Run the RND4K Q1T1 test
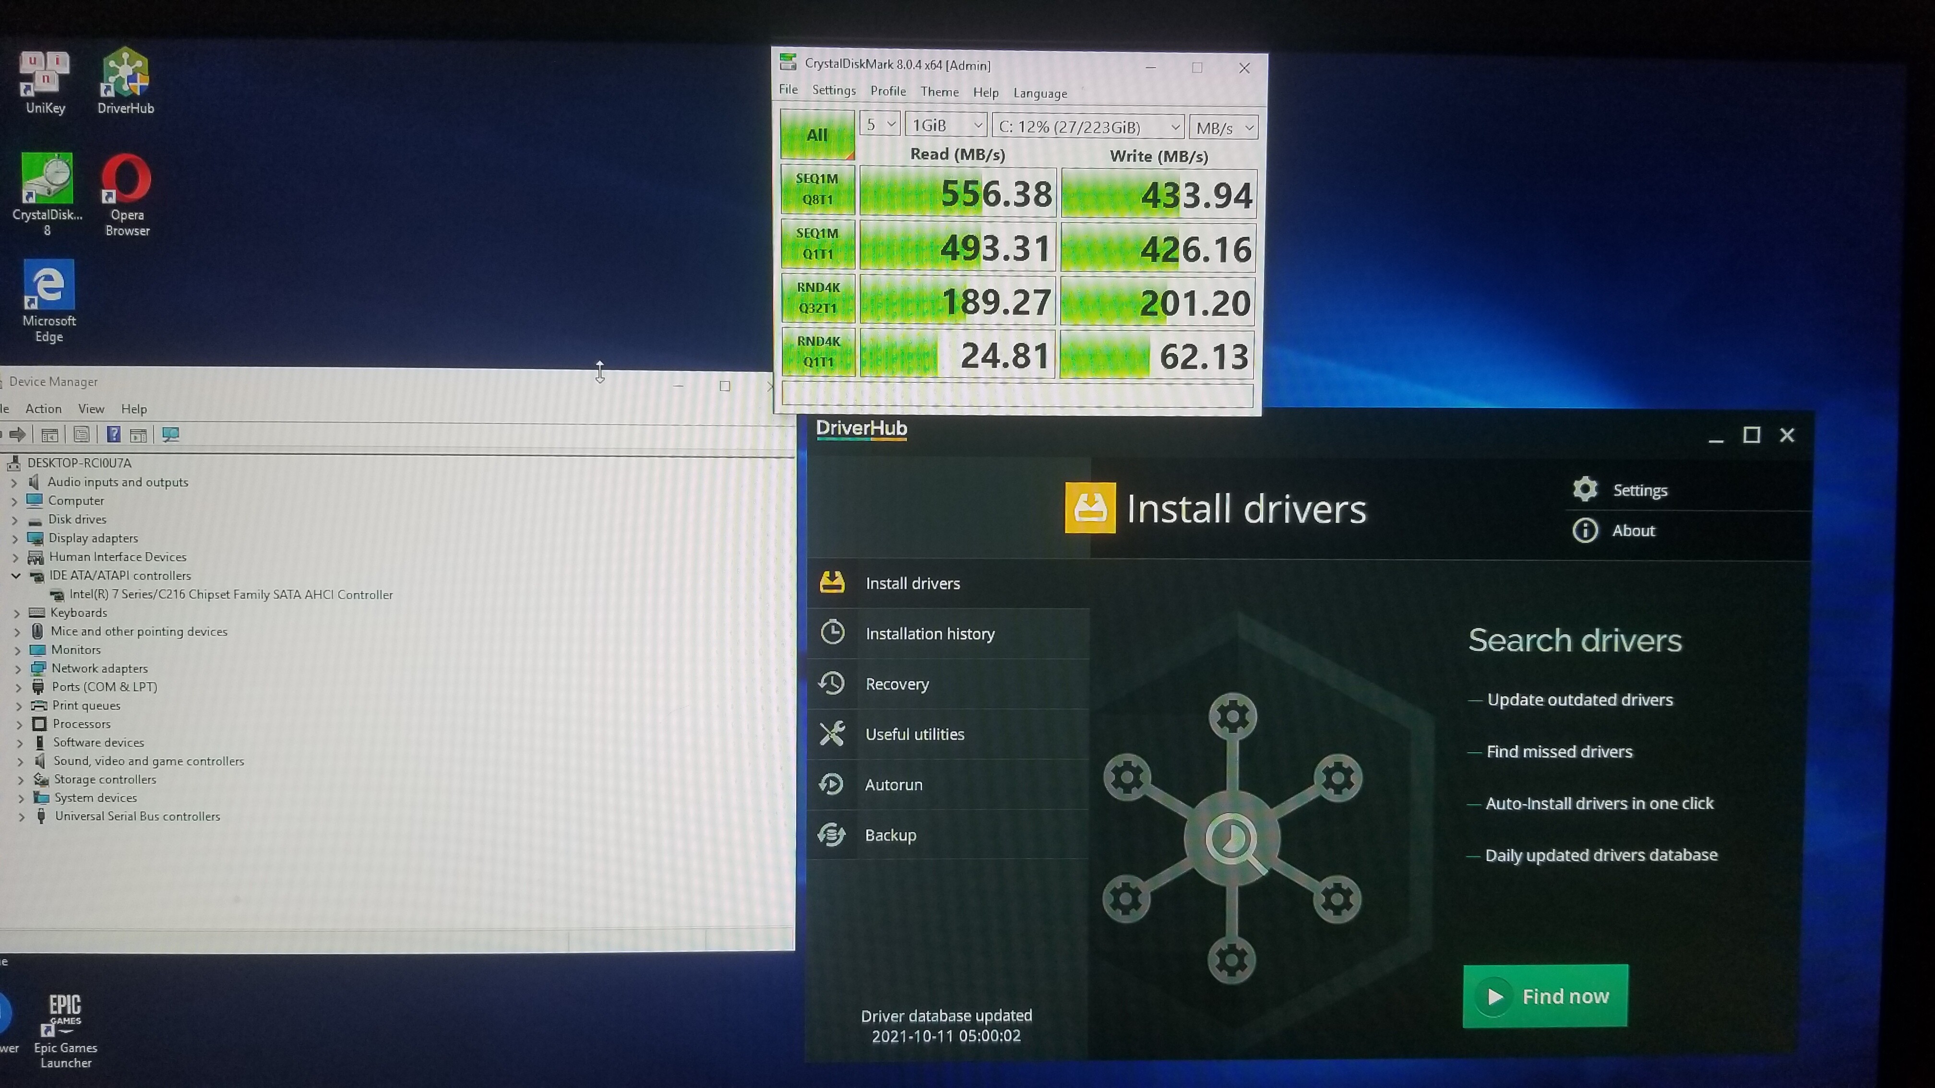1935x1088 pixels. tap(818, 352)
